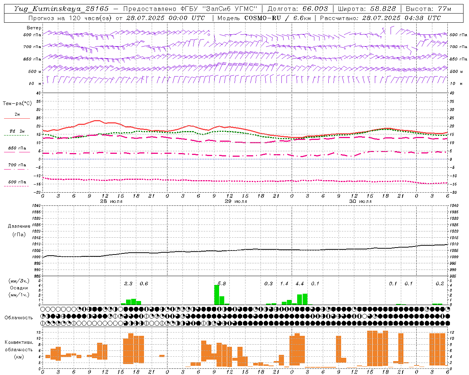Image resolution: width=469 pixels, height=375 pixels.
Task: Click the Давление axis label
Action: click(x=19, y=226)
